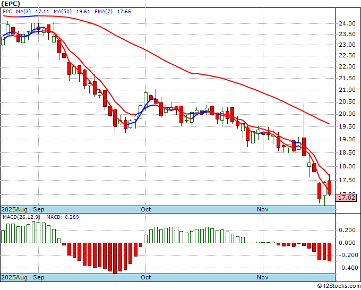Click the tall-wick candle reaching 20.50 in November
The width and height of the screenshot is (361, 290).
(304, 147)
